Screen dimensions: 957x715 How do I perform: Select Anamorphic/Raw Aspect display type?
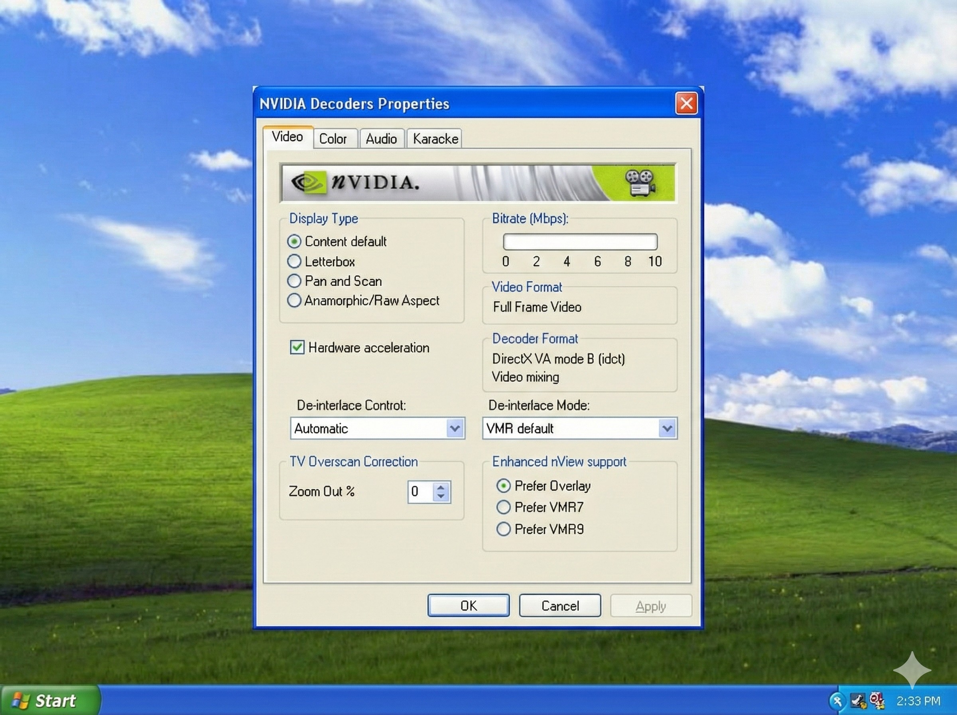(x=295, y=300)
